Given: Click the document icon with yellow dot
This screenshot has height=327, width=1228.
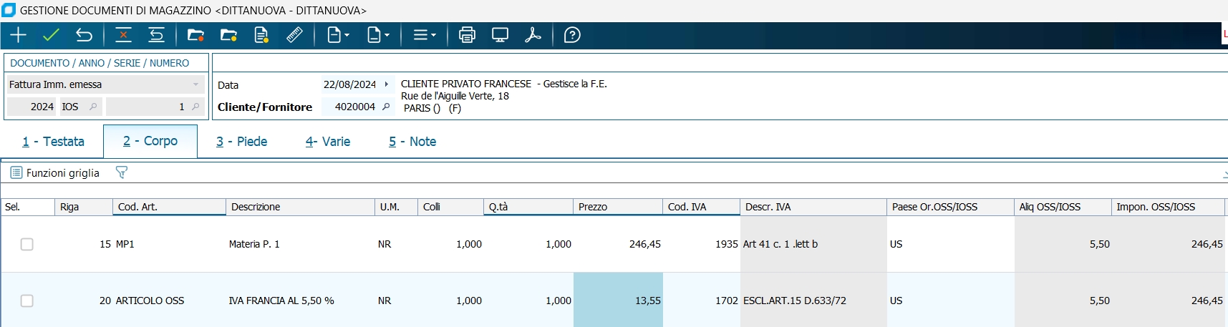Looking at the screenshot, I should click(x=261, y=35).
